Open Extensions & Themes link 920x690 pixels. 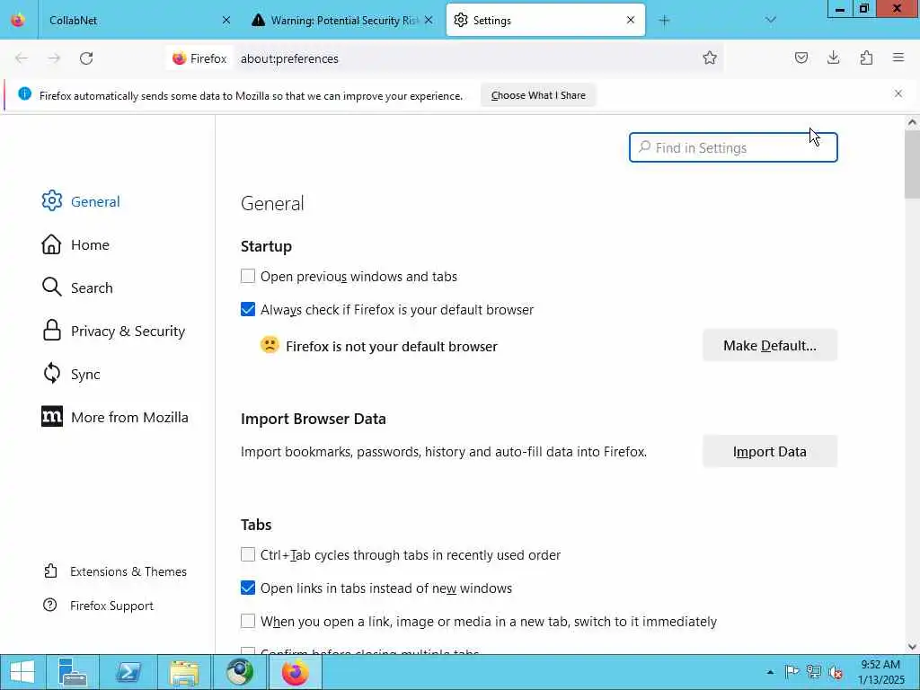[x=115, y=571]
